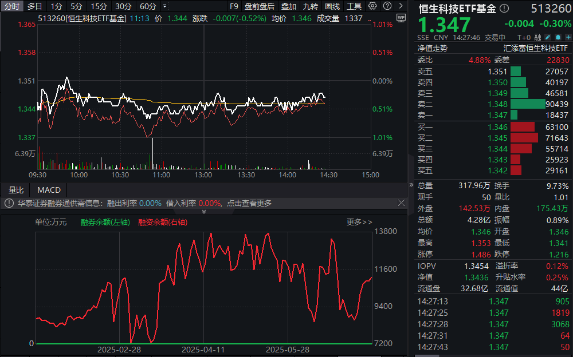
Task: Click the 更多>> link for margin data
Action: tap(360, 223)
